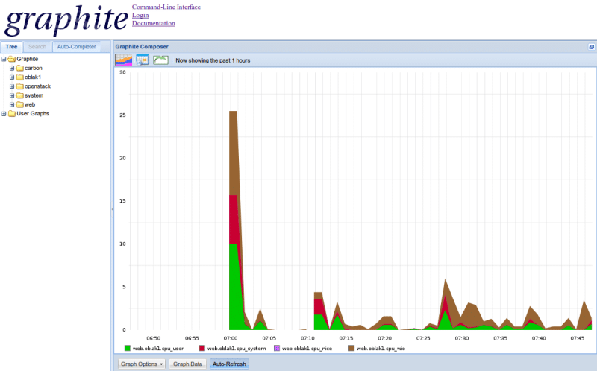Switch to the Auto-Completer tab
Viewport: 597px width, 371px height.
click(x=76, y=47)
